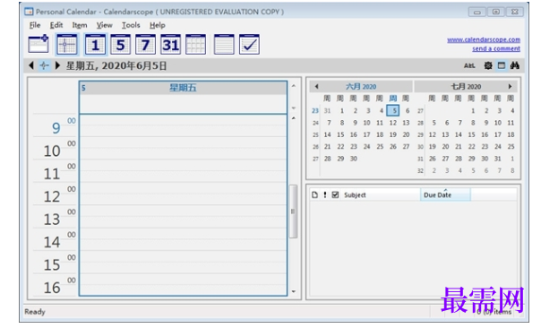This screenshot has width=541, height=328.
Task: Select June 18 in mini calendar
Action: coord(380,134)
